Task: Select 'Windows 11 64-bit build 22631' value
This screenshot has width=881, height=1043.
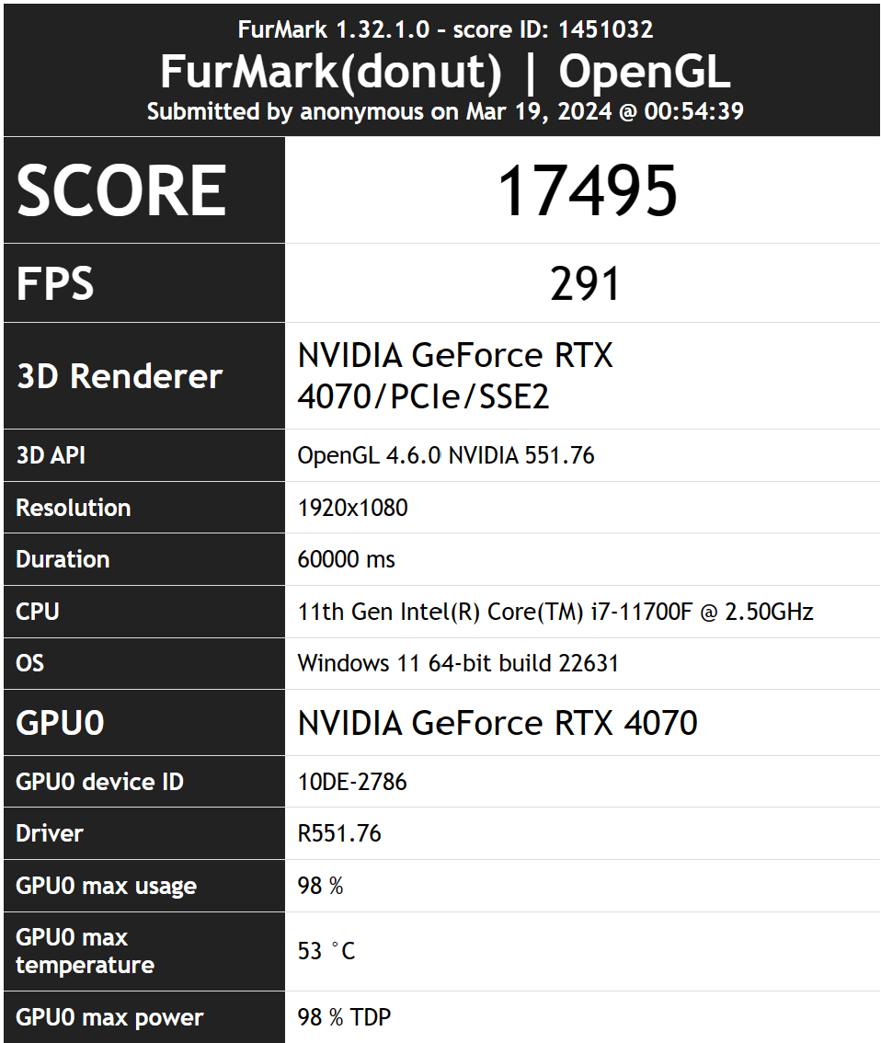Action: [x=457, y=663]
